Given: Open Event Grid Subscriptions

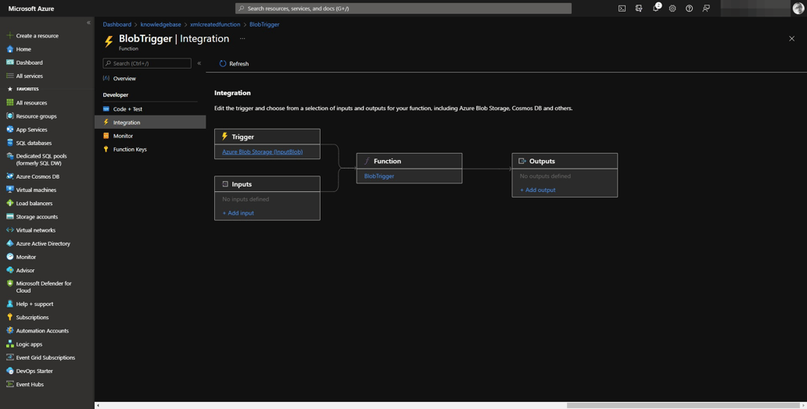Looking at the screenshot, I should 47,357.
